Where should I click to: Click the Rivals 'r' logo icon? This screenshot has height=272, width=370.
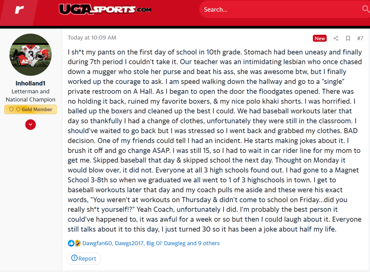pyautogui.click(x=19, y=10)
